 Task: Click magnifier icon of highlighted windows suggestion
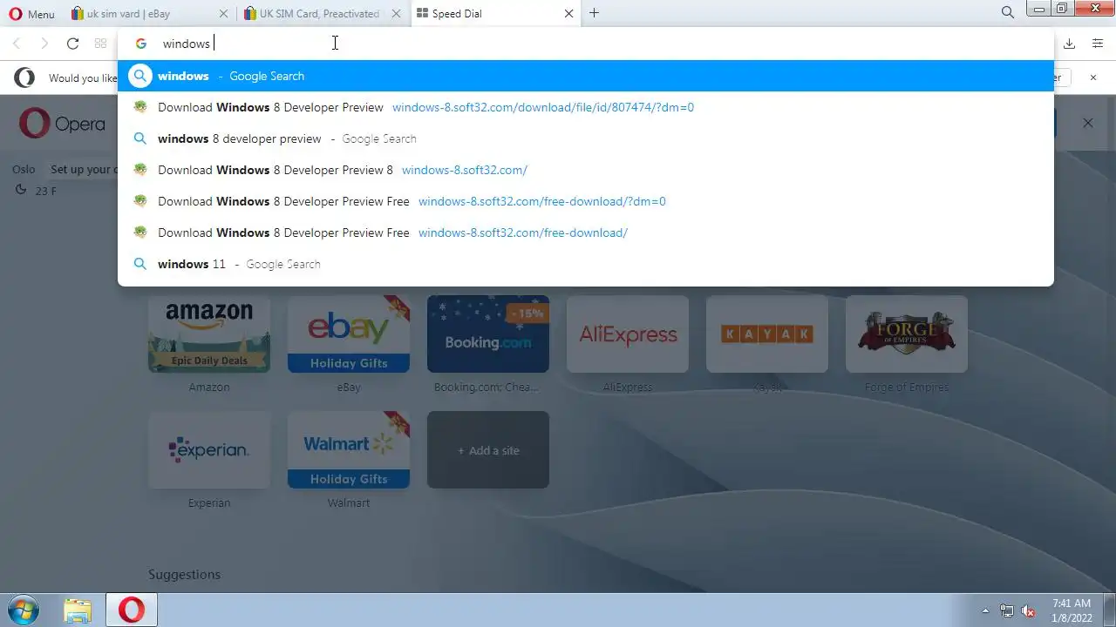click(140, 76)
